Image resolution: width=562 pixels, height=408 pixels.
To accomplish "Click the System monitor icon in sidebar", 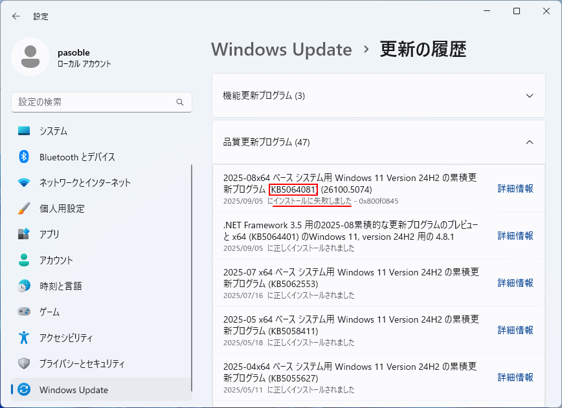I will tap(24, 131).
